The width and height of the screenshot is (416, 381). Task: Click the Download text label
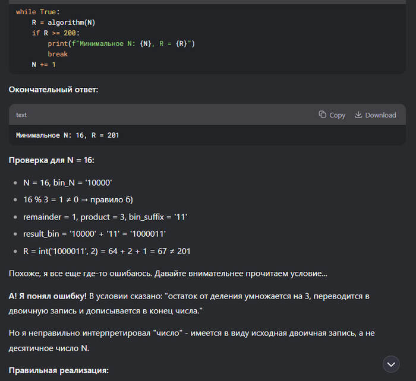(380, 115)
